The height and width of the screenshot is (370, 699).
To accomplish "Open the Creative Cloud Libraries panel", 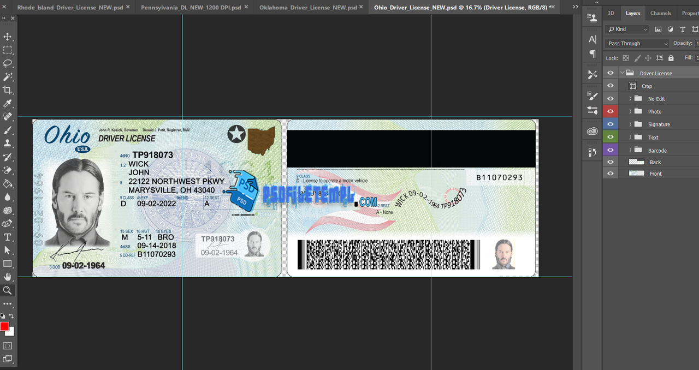I will [593, 132].
